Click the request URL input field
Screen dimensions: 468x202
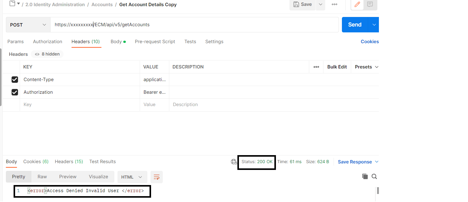pyautogui.click(x=195, y=25)
